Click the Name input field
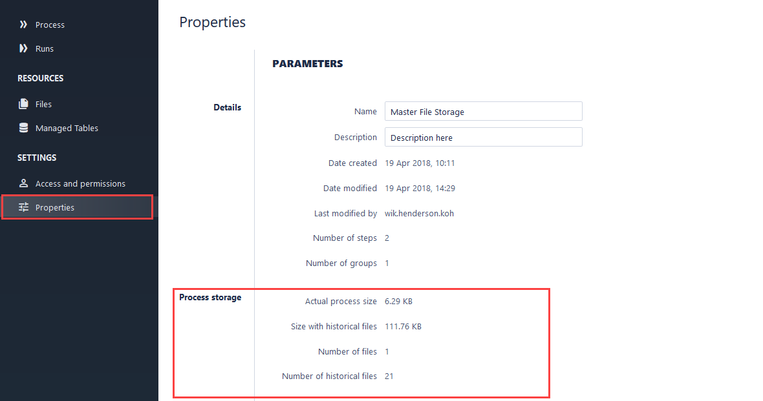Screen dimensions: 763x401 coord(483,111)
